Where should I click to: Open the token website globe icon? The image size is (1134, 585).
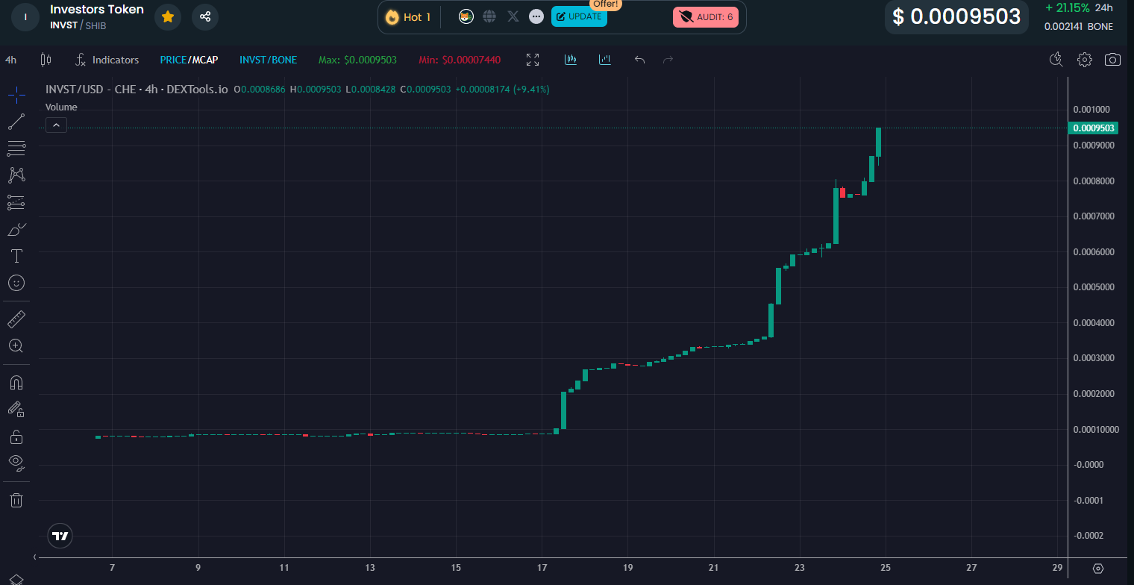pyautogui.click(x=489, y=16)
